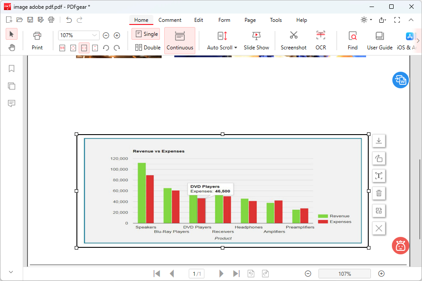Switch to Double page view
Image resolution: width=422 pixels, height=281 pixels.
148,47
